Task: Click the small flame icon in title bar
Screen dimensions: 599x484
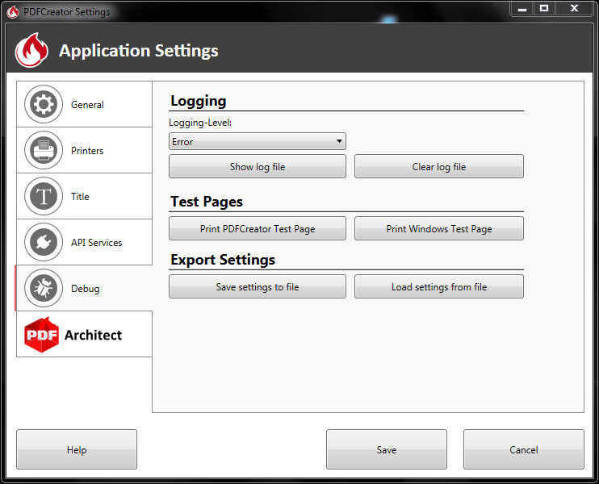Action: pos(13,12)
